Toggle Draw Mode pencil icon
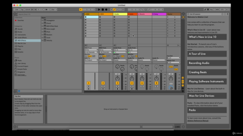 coord(205,9)
